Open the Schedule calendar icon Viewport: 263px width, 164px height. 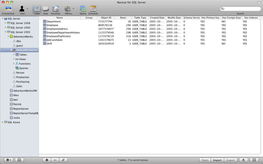[x=93, y=9]
